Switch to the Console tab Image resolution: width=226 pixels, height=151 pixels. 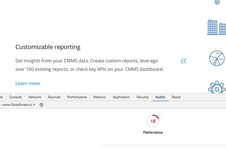(x=15, y=97)
